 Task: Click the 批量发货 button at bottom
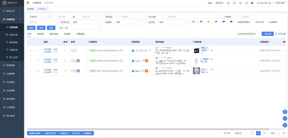tap(64, 133)
